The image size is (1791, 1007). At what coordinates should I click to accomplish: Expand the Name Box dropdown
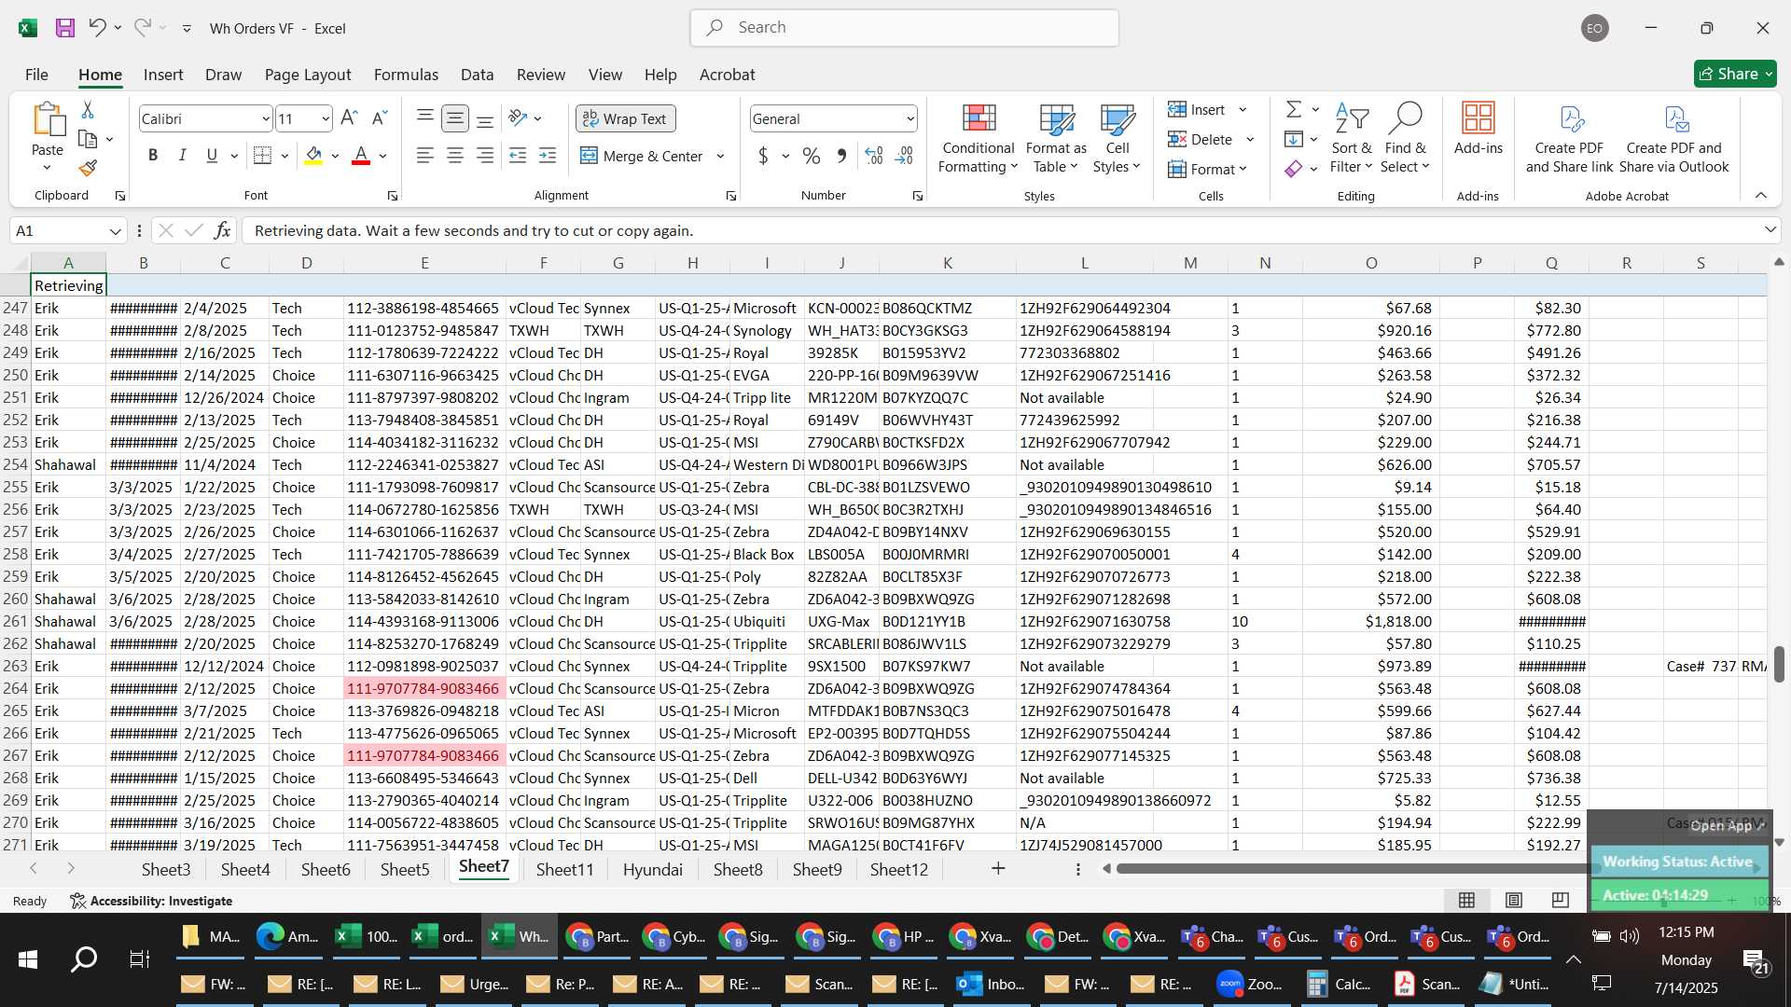point(115,230)
